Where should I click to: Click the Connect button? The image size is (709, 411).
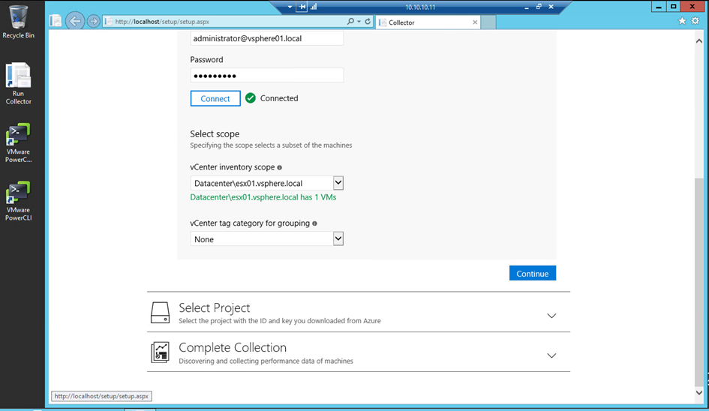click(215, 98)
